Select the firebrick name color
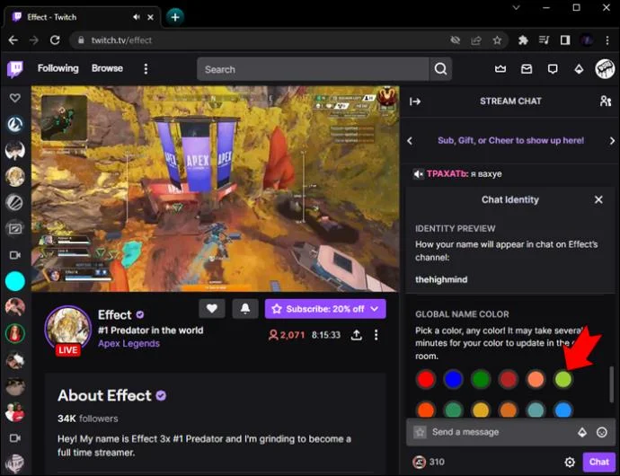The width and height of the screenshot is (620, 476). tap(508, 379)
